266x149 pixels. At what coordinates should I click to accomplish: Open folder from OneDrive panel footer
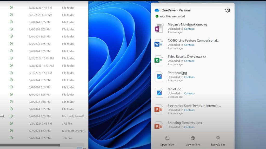pyautogui.click(x=167, y=141)
